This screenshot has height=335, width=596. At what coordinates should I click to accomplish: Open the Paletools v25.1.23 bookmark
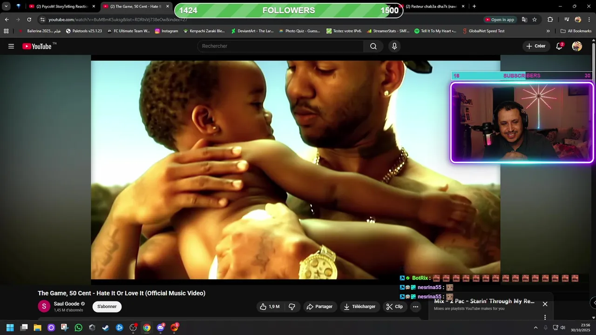(x=84, y=31)
